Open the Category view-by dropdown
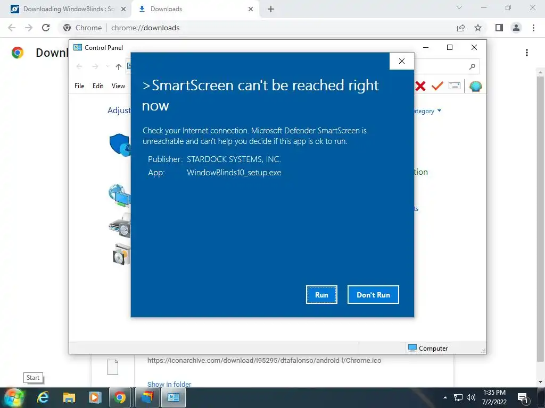This screenshot has height=408, width=545. pos(427,111)
